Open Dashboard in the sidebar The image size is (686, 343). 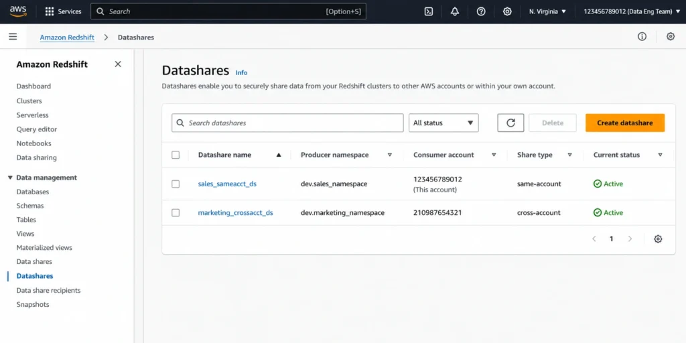(x=33, y=86)
